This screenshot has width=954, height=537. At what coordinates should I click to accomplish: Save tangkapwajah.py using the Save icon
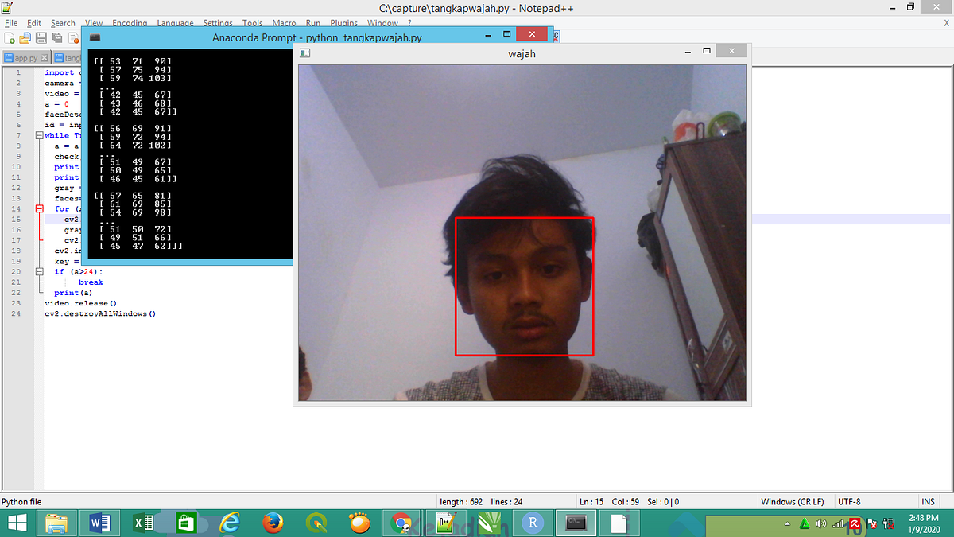(x=41, y=38)
